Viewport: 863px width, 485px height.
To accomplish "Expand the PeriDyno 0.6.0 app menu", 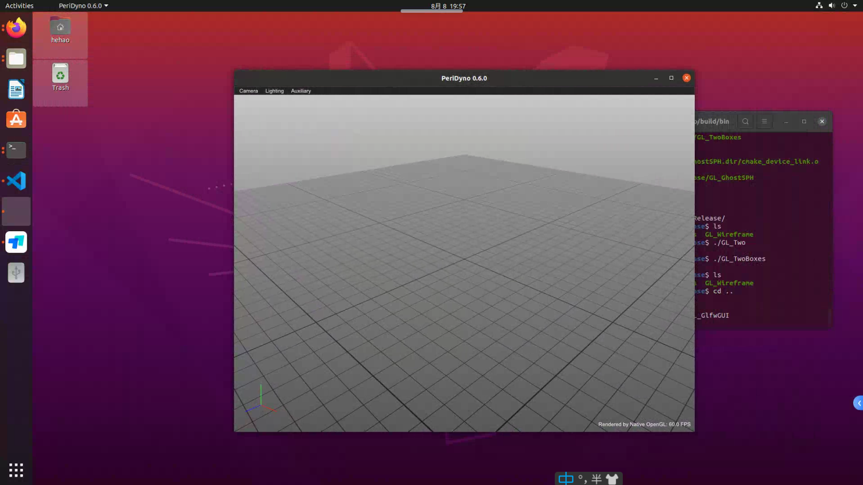I will (83, 6).
